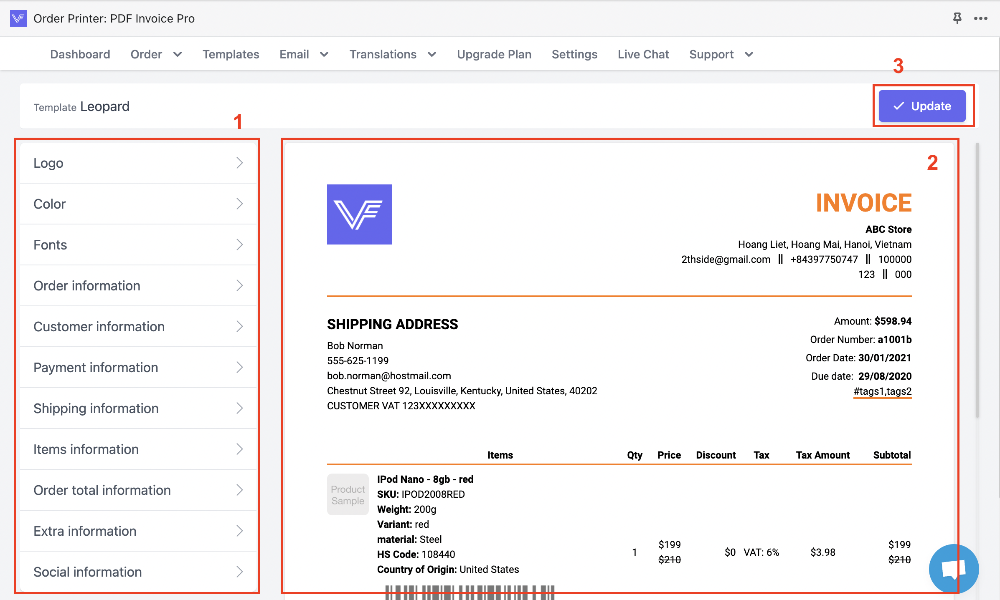Open the three-dots more options menu
Viewport: 1000px width, 600px height.
[x=980, y=18]
